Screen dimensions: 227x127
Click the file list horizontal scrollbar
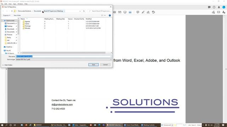64,53
